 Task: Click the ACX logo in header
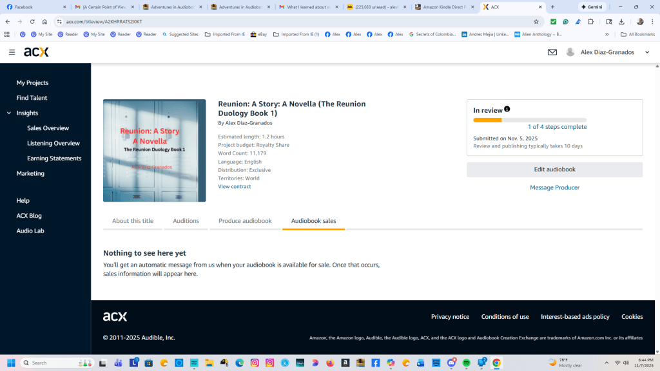(x=36, y=52)
